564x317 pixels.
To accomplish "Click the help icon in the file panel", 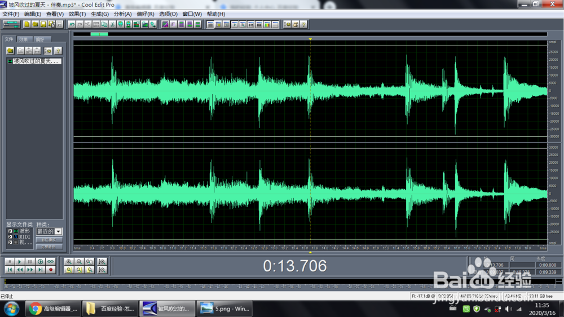I will tap(58, 51).
